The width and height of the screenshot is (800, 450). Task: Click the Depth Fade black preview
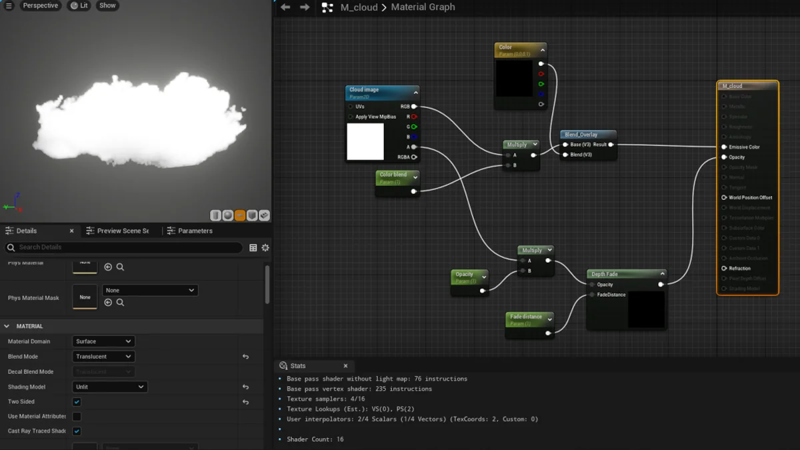pyautogui.click(x=646, y=309)
